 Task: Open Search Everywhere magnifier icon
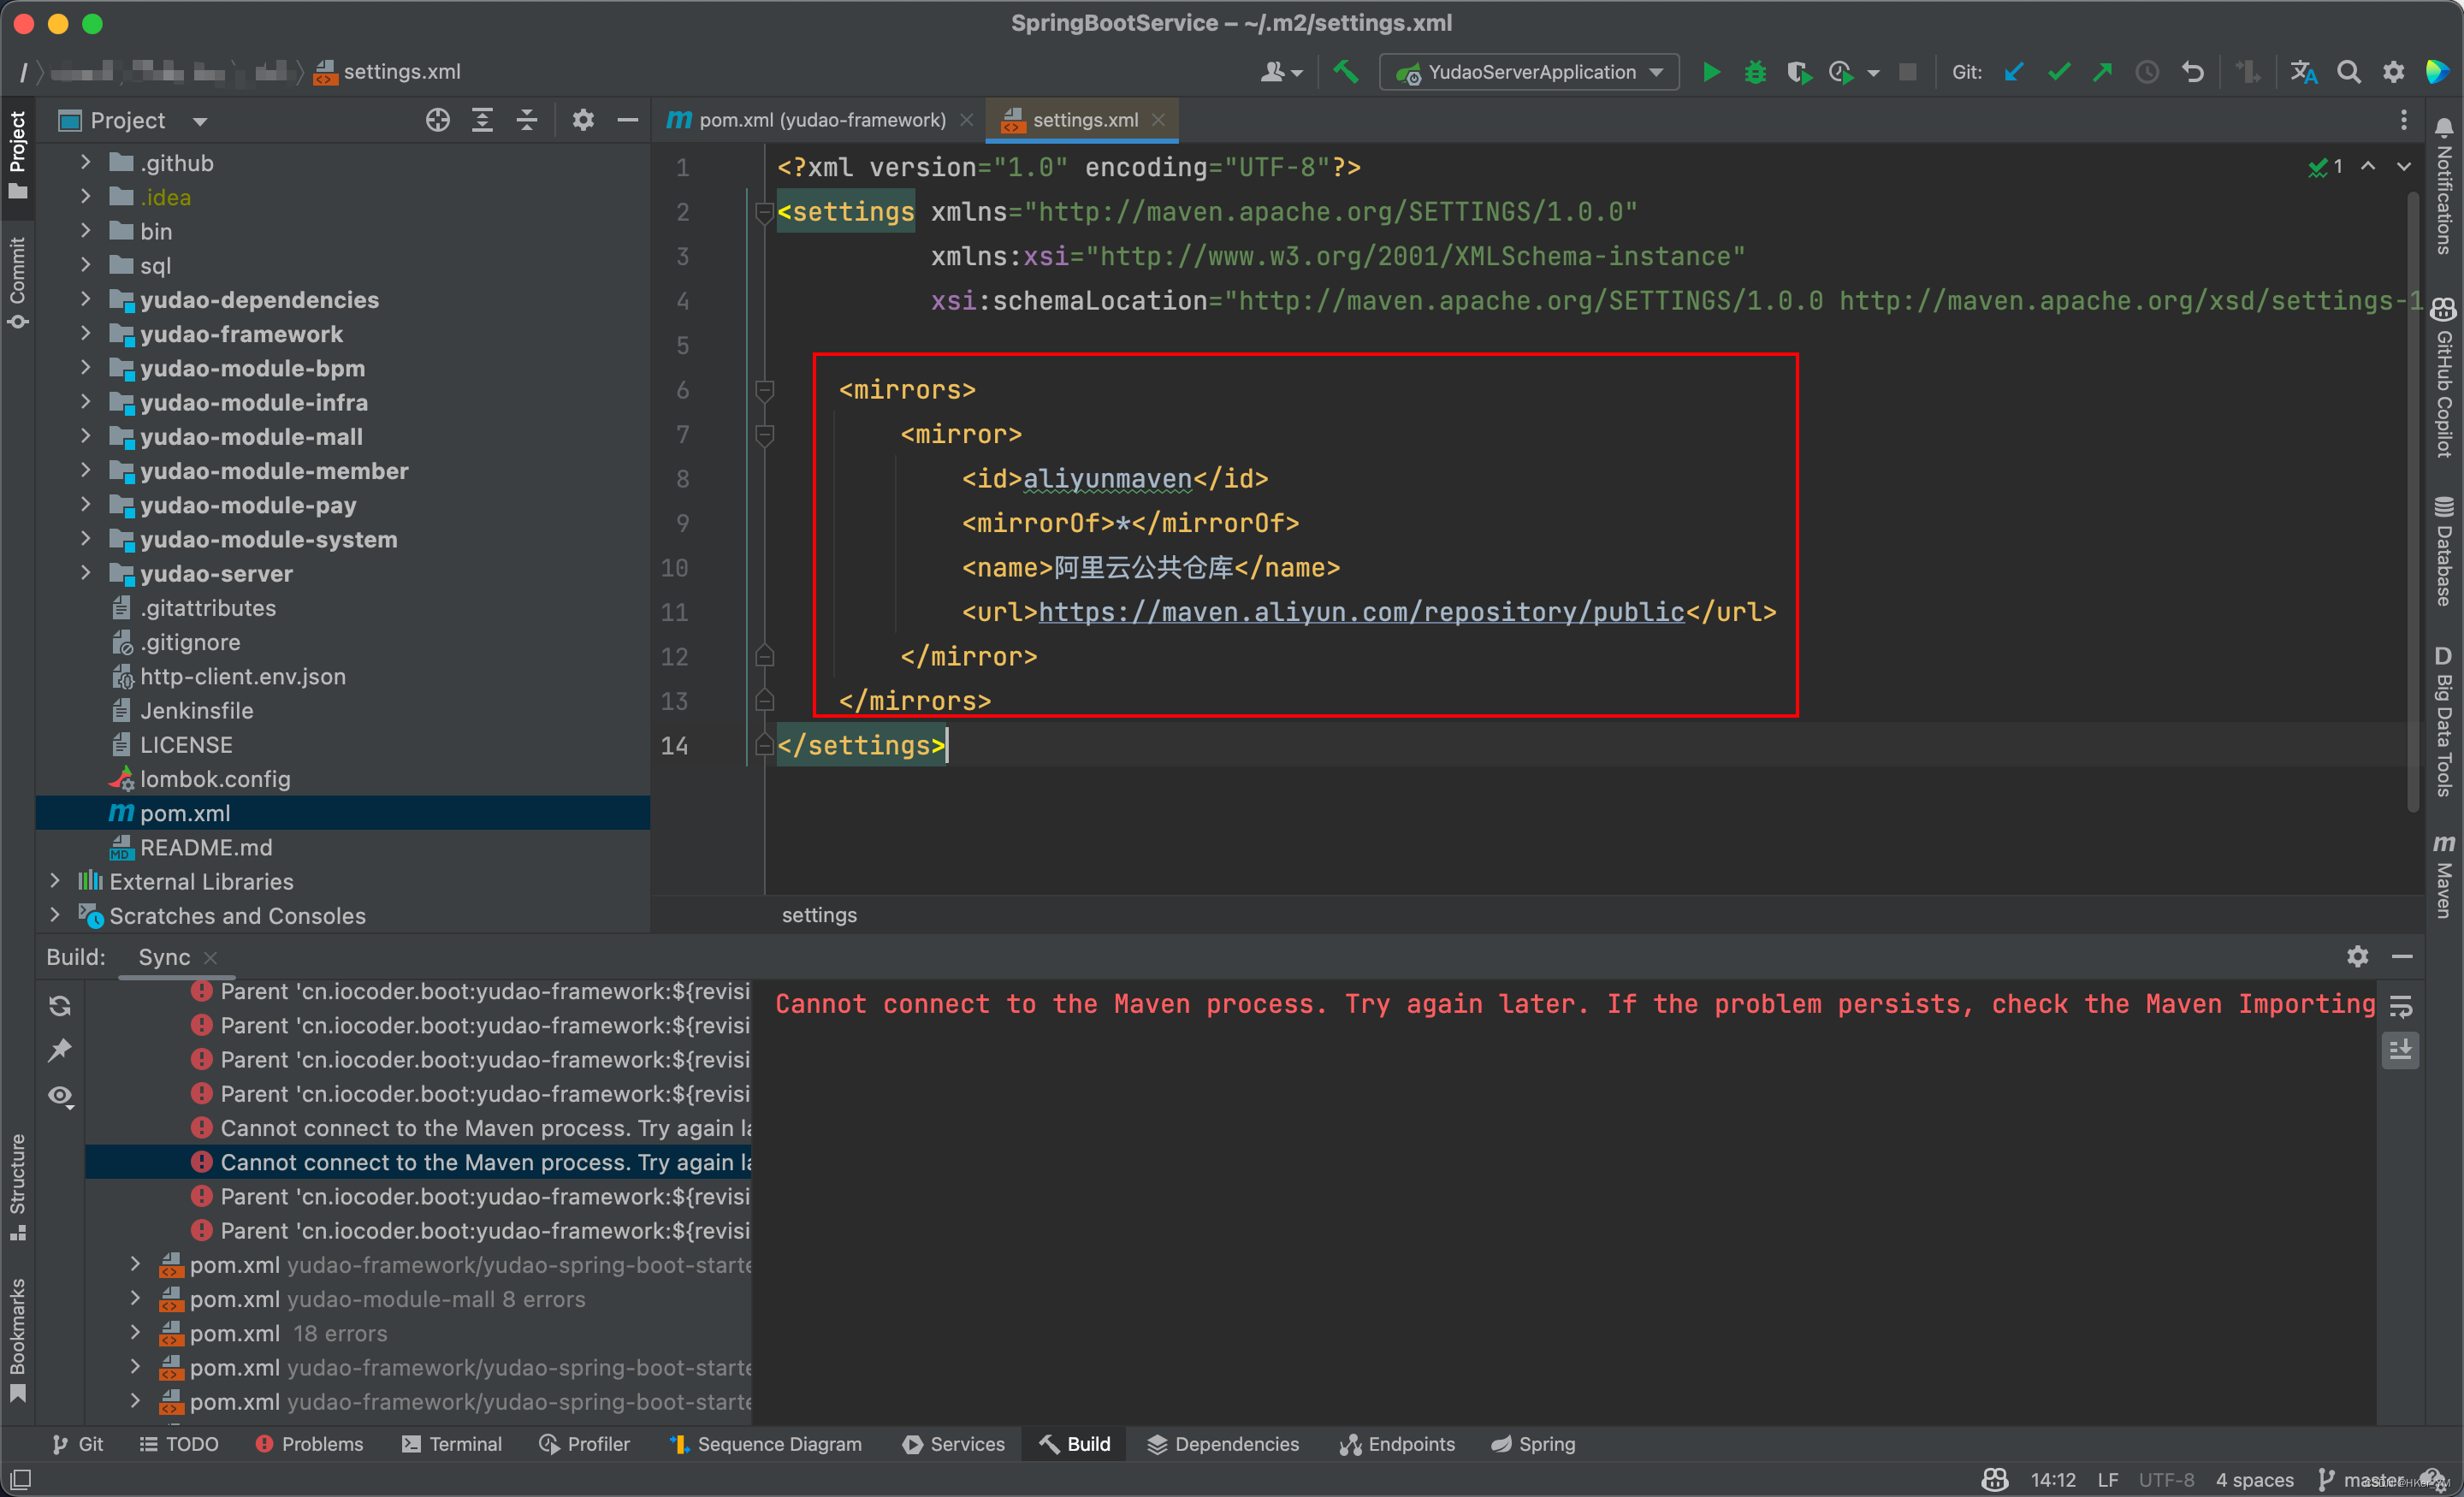(x=2349, y=72)
